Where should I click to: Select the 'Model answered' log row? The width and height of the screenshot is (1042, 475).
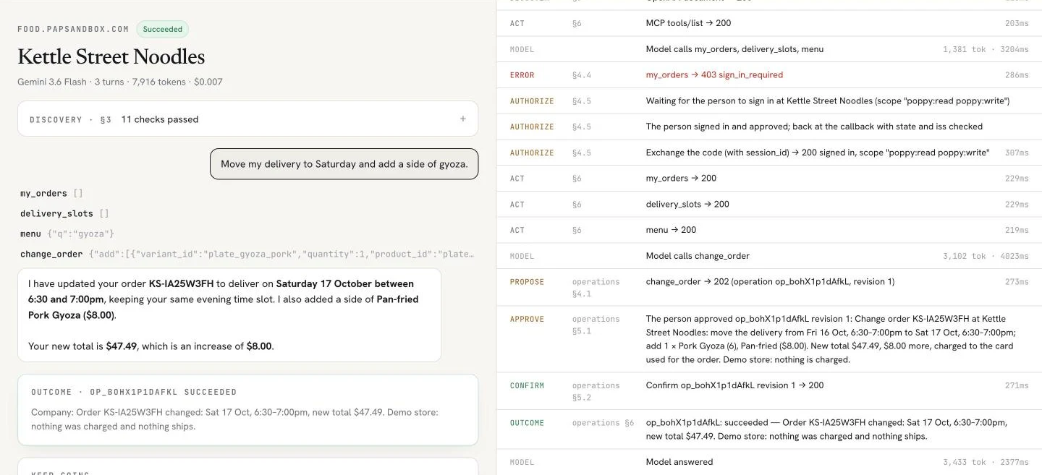point(769,462)
